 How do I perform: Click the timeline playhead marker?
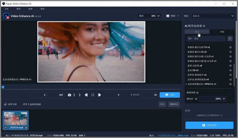3,87
